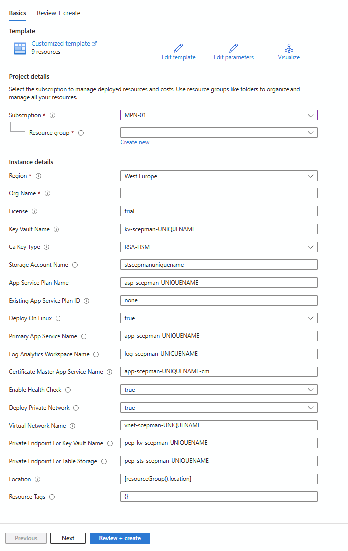
Task: Open the Ca Key Type dropdown
Action: coord(219,247)
